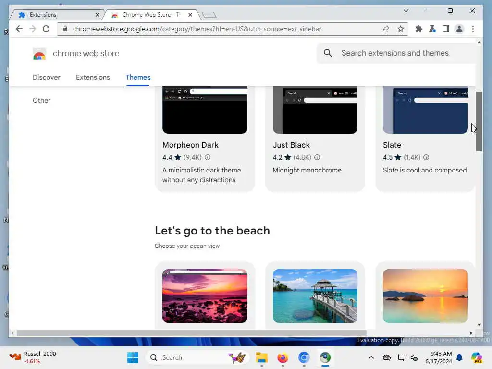492x369 pixels.
Task: Open the Morpheon Dark theme preview image
Action: click(205, 110)
